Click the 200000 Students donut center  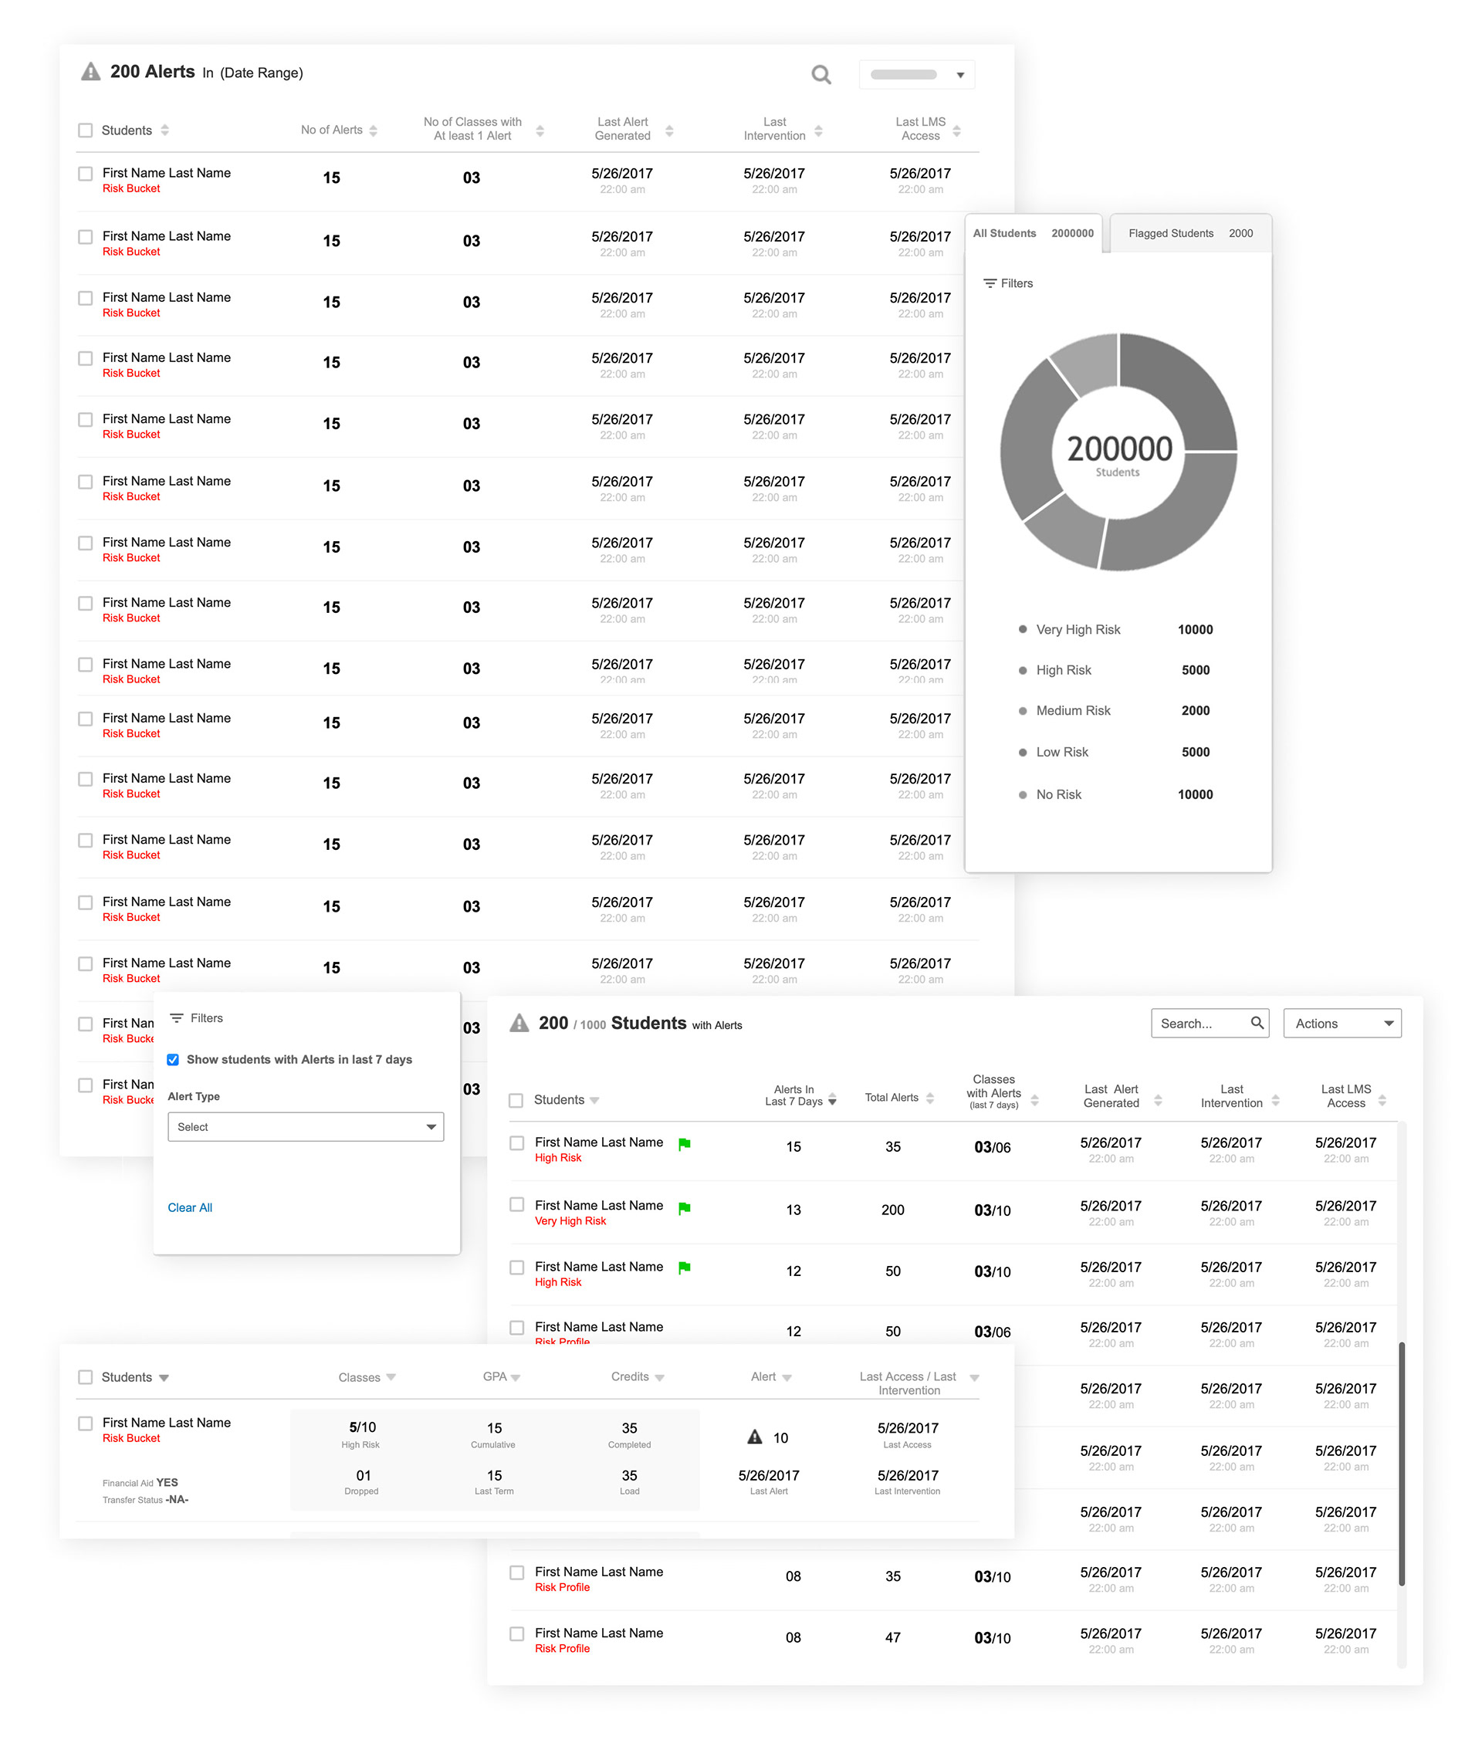[1119, 454]
